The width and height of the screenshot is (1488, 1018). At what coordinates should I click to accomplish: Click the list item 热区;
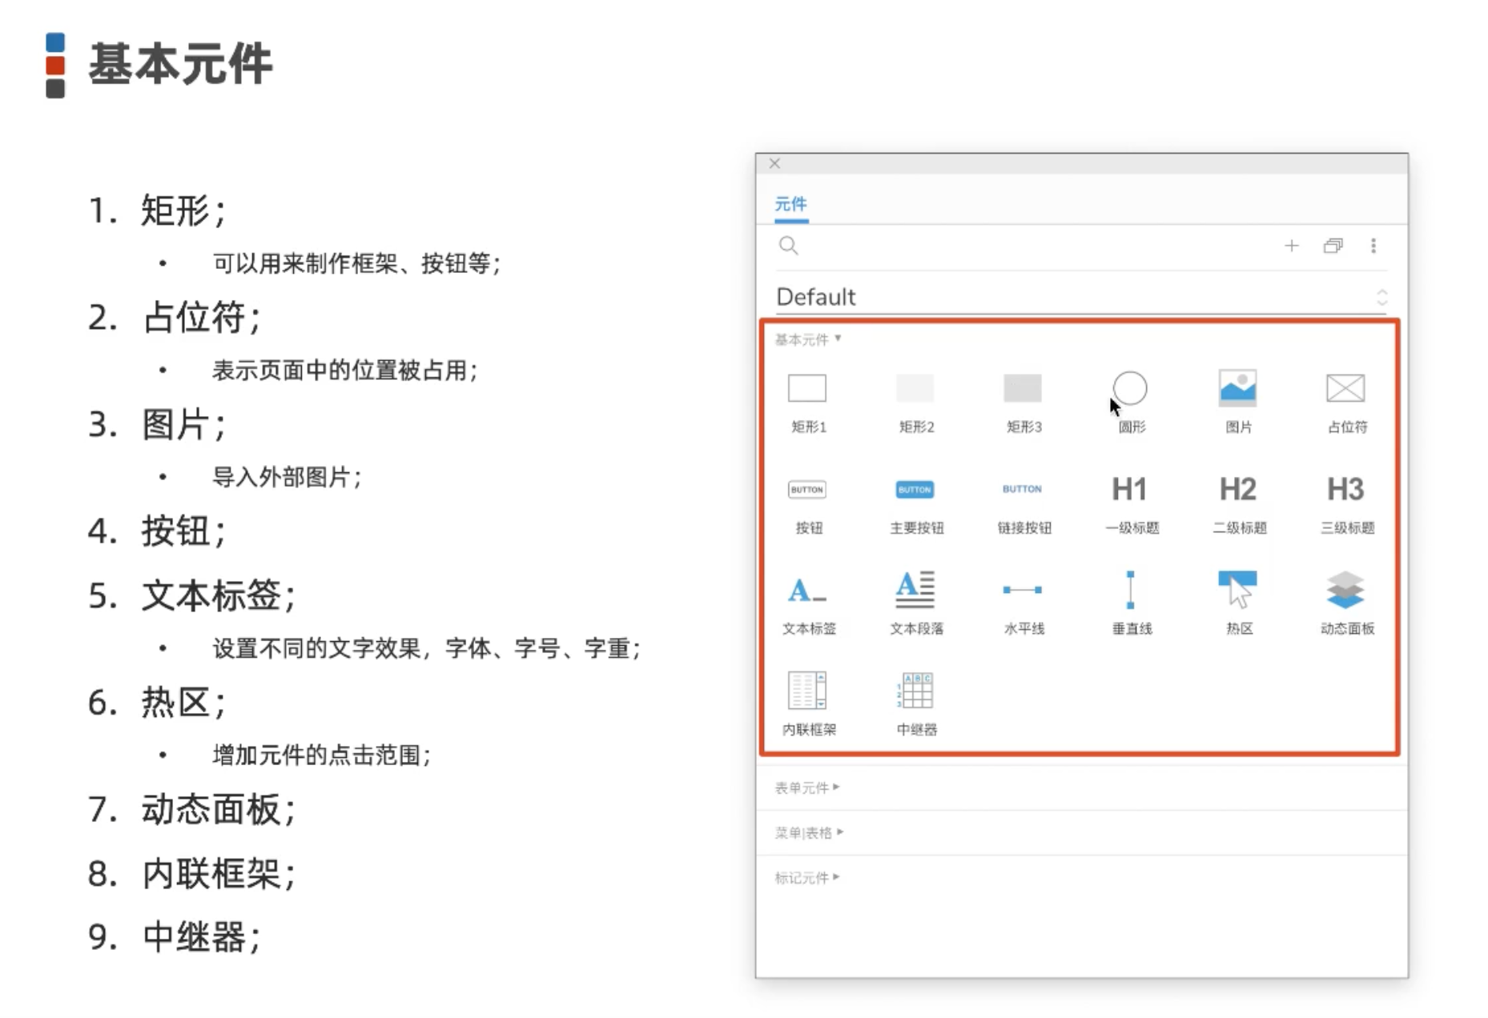tap(183, 703)
